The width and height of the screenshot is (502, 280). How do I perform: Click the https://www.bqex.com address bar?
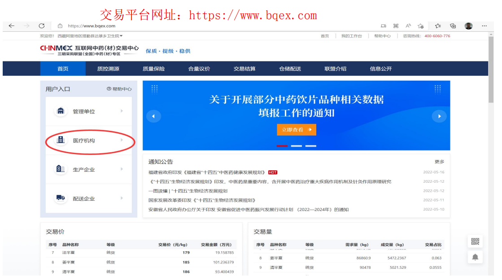pyautogui.click(x=92, y=26)
